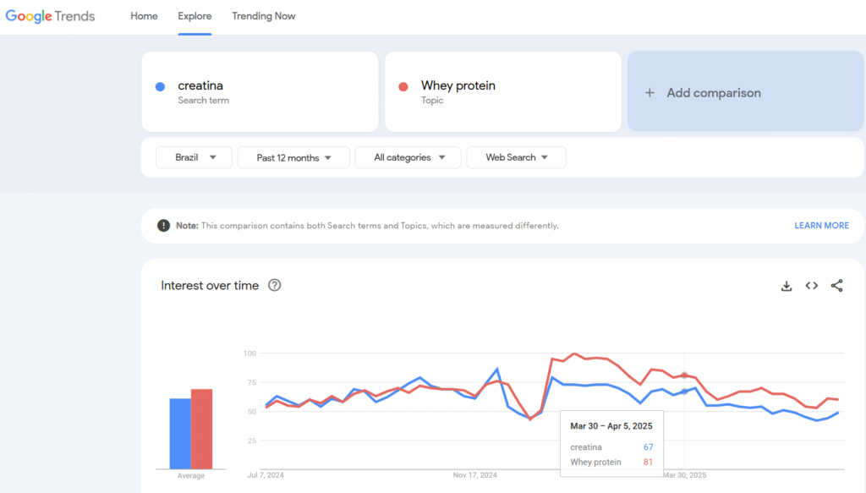Edit the creatina search term field
Screen dimensions: 866x493
click(x=260, y=91)
